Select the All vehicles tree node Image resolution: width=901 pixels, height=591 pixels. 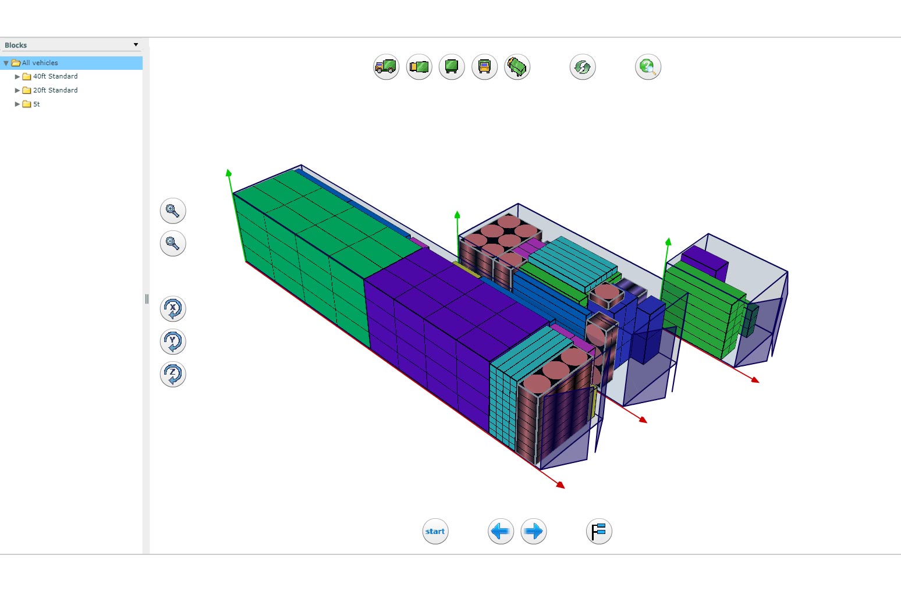40,63
